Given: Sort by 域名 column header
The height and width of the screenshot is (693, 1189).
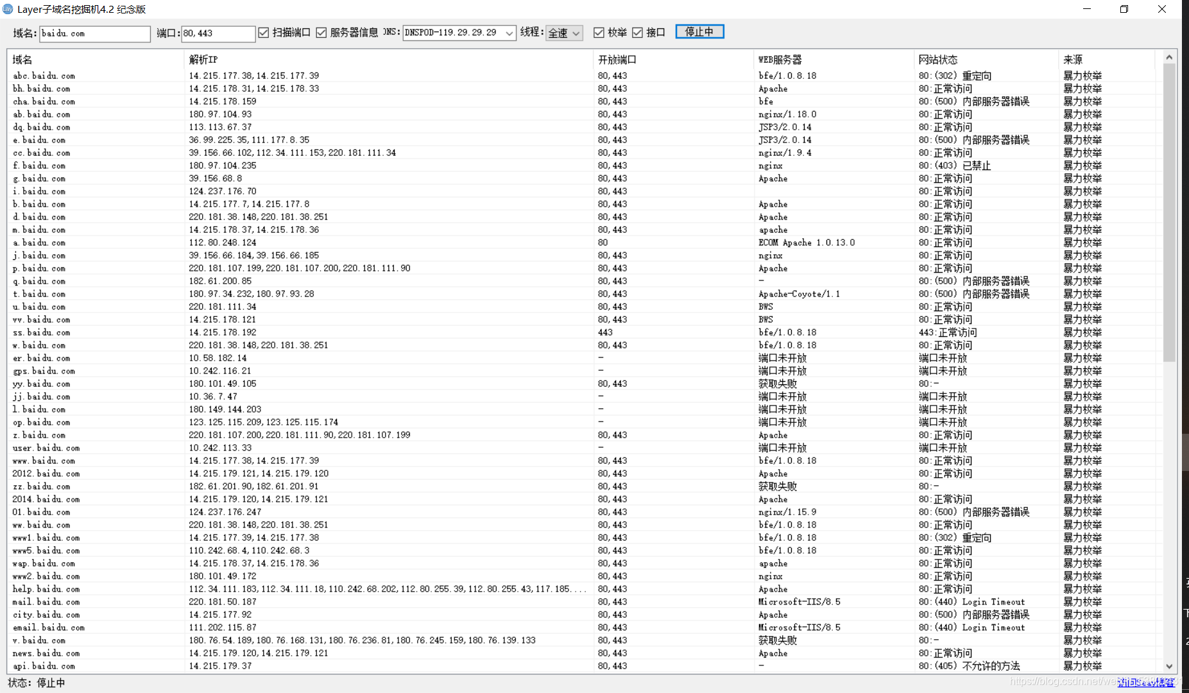Looking at the screenshot, I should pyautogui.click(x=96, y=60).
